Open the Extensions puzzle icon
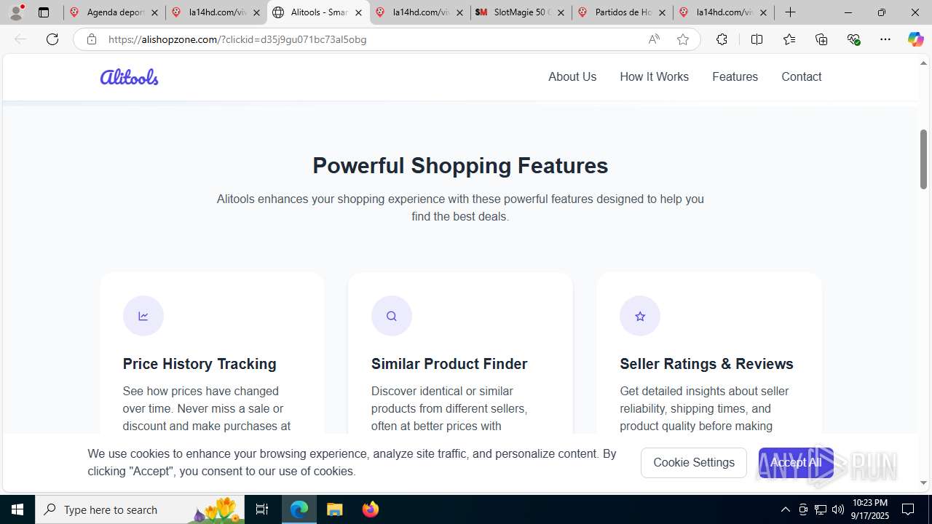The height and width of the screenshot is (524, 932). 722,39
